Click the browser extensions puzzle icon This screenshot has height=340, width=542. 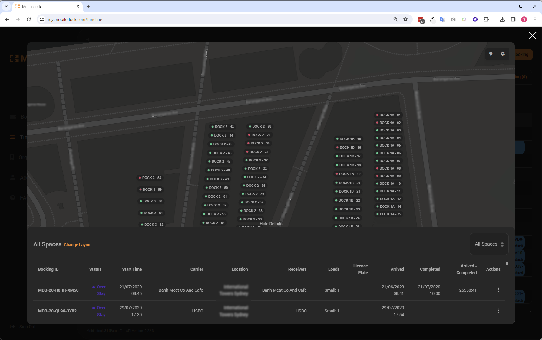(x=486, y=19)
